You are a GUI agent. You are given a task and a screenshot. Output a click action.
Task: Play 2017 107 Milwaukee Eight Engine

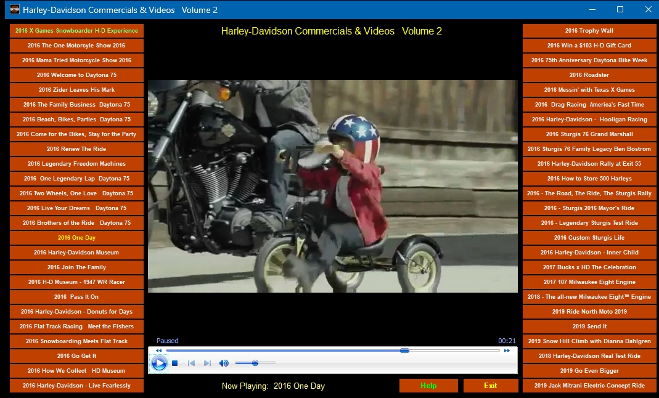pos(589,282)
